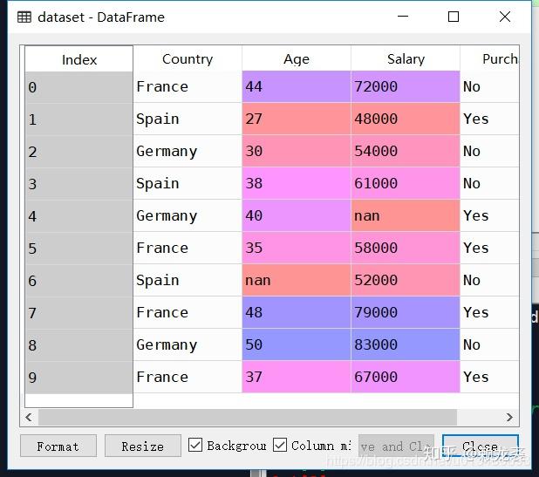Select the Age cell with value 40
This screenshot has width=539, height=477.
[x=297, y=215]
